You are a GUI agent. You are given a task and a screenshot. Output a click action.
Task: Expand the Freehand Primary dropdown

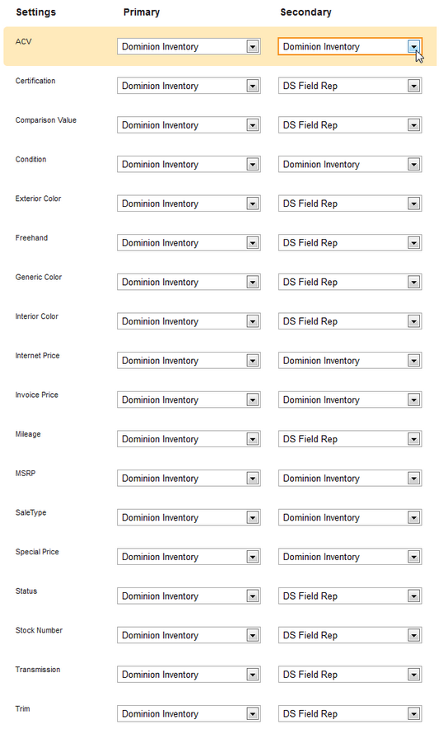(x=189, y=243)
